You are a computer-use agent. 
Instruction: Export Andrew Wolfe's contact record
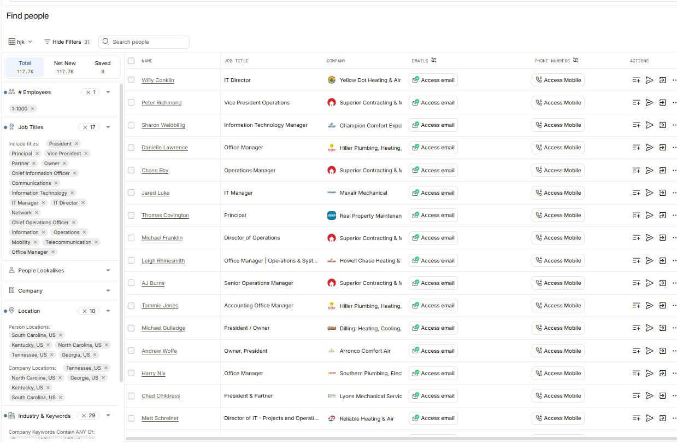(662, 351)
